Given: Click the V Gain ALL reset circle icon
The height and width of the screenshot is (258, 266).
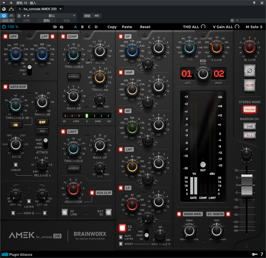Looking at the screenshot, I should 237,27.
